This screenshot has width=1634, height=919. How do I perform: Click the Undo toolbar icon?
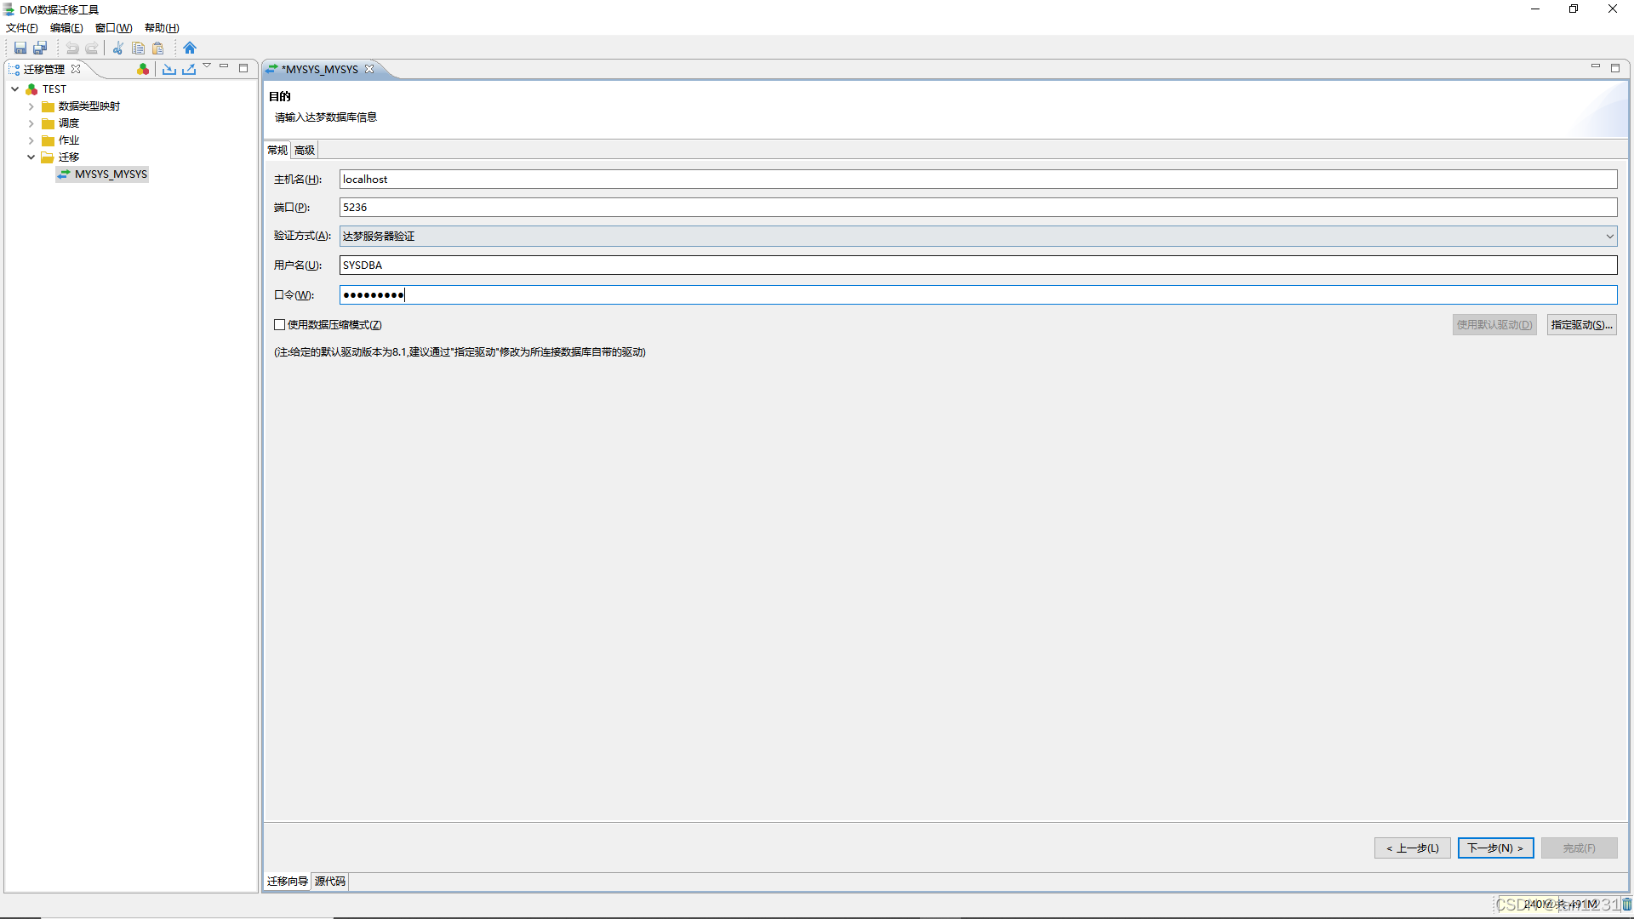[x=72, y=49]
